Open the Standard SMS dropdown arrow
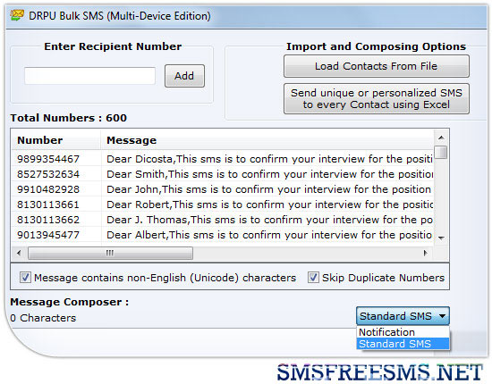Viewport: 492px width, 384px height. tap(443, 316)
